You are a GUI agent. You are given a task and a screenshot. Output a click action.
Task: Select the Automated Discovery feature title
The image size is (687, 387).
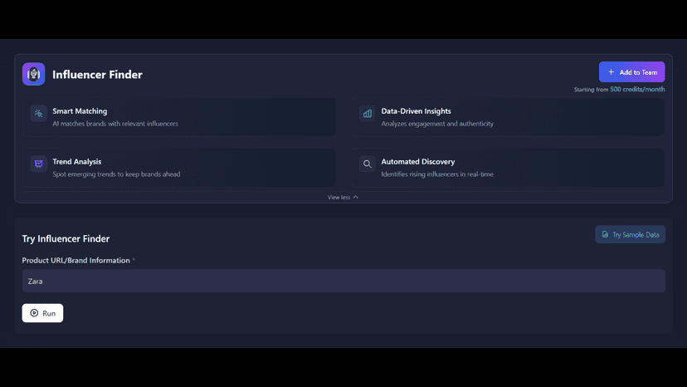418,161
